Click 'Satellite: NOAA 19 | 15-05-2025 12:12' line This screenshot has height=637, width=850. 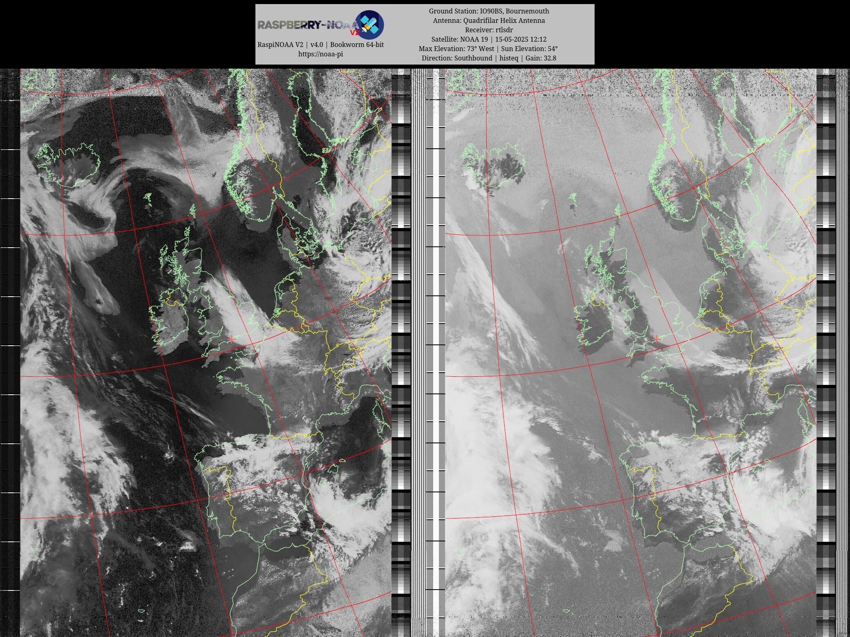pyautogui.click(x=489, y=39)
